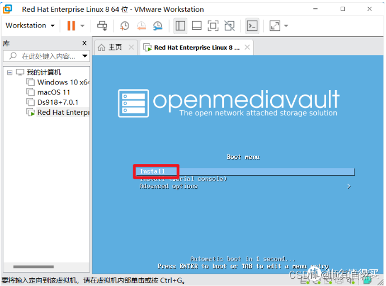386x286 pixels.
Task: Close the 主页 tab
Action: pos(131,48)
